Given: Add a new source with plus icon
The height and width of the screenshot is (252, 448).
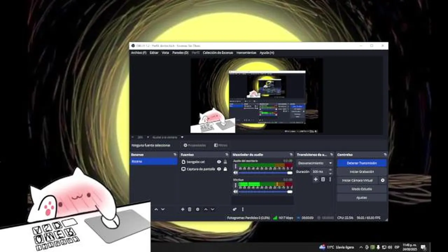Looking at the screenshot, I should coord(182,209).
